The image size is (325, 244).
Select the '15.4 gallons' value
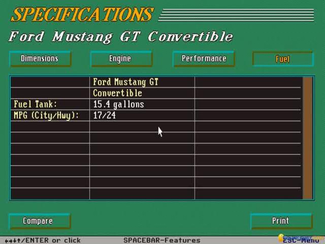pyautogui.click(x=118, y=104)
